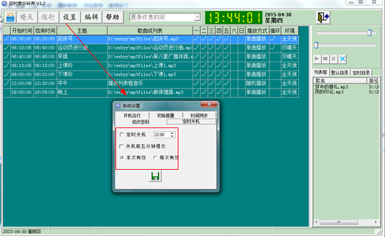Click the scrollbar right arrow in song list

point(375,222)
